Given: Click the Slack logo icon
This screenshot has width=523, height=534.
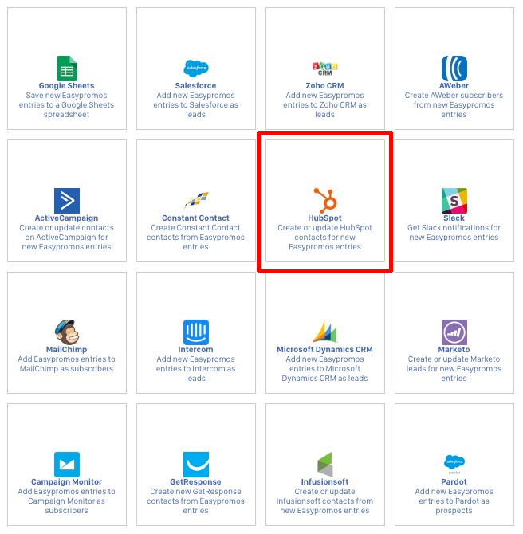Looking at the screenshot, I should [x=454, y=201].
